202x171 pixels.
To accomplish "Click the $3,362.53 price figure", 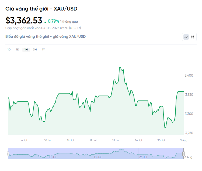I will [x=24, y=20].
